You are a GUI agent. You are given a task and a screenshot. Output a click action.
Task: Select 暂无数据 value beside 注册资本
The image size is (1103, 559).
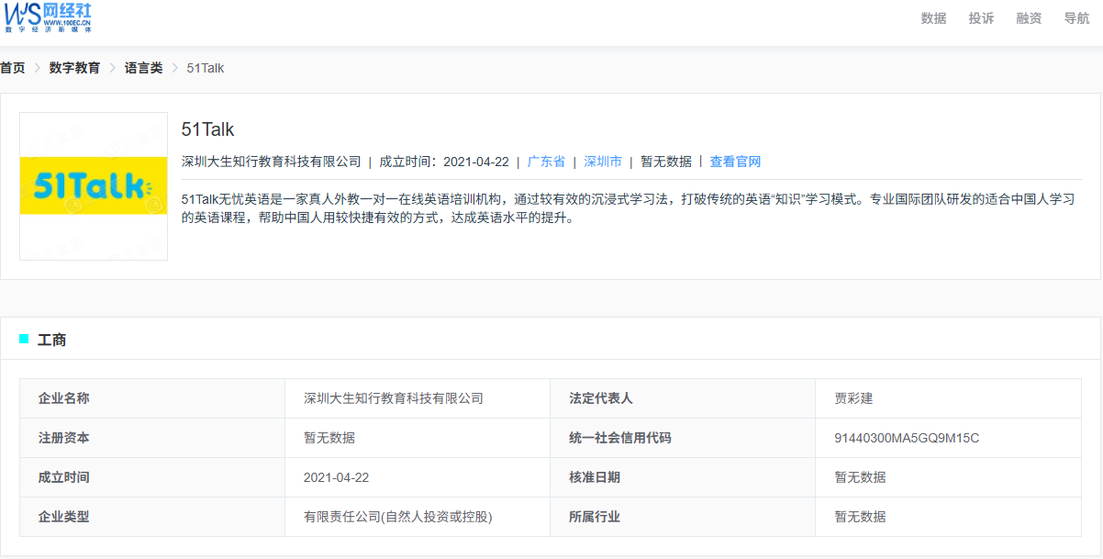pos(329,438)
